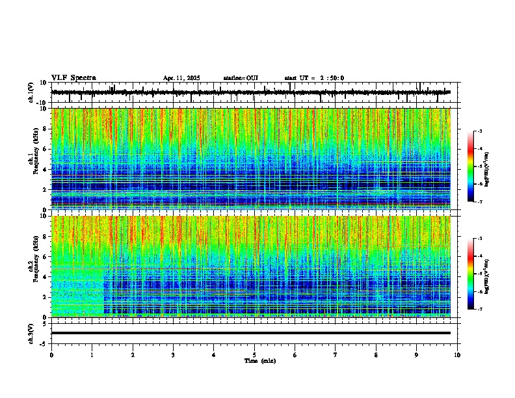Click the ch.1 spectrogram panel
The image size is (515, 398).
click(x=251, y=159)
